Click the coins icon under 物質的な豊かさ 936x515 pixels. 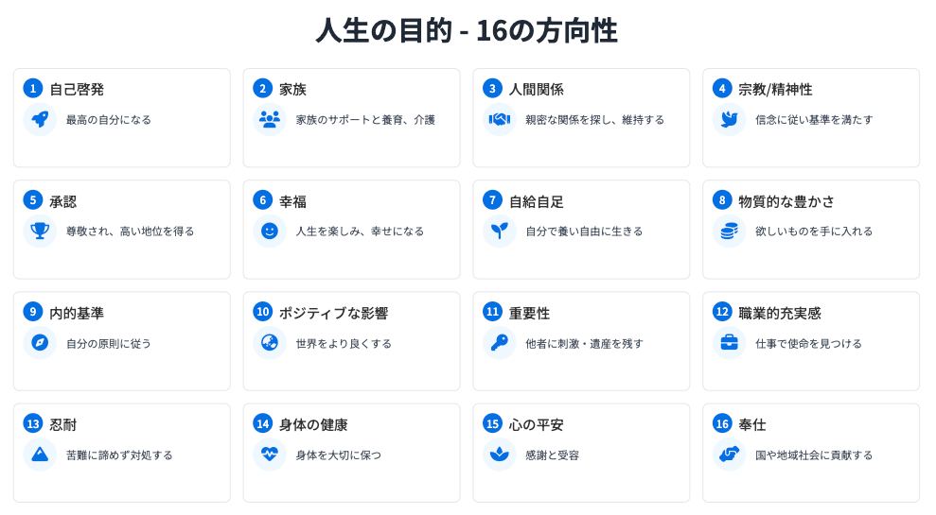point(730,232)
